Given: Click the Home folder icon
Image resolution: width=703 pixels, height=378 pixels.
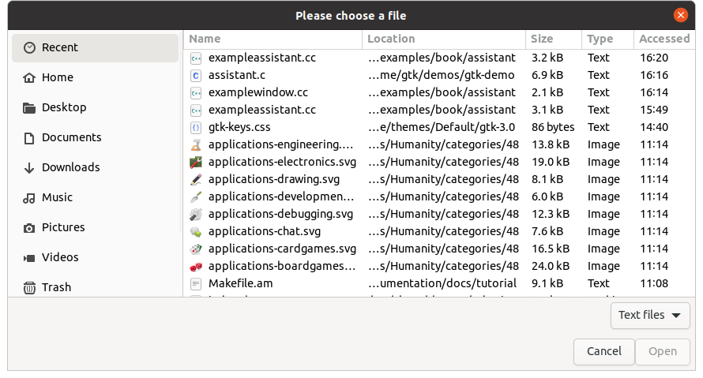Looking at the screenshot, I should [29, 77].
